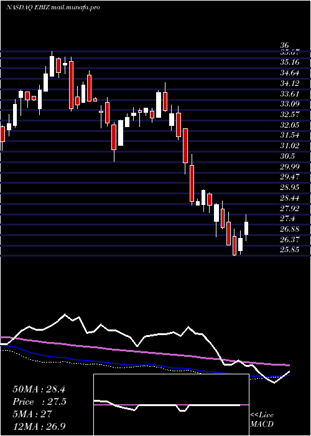Click the 33.09 price axis label
The height and width of the screenshot is (436, 311).
(290, 104)
